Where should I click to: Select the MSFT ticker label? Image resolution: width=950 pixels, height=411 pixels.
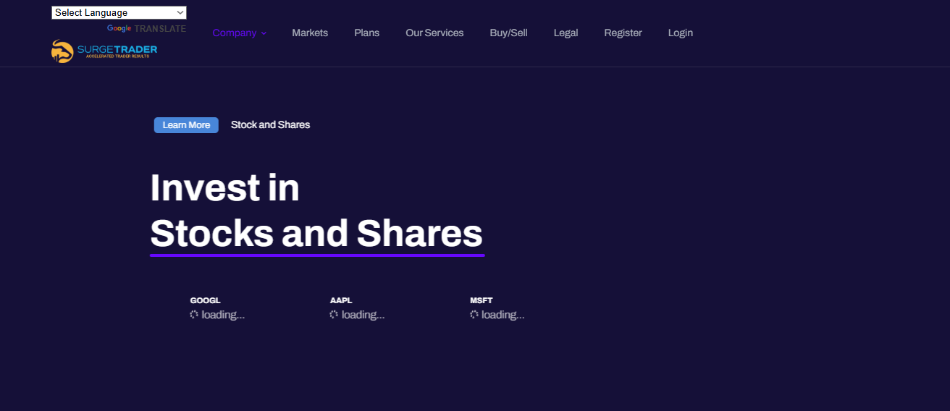[x=481, y=300]
